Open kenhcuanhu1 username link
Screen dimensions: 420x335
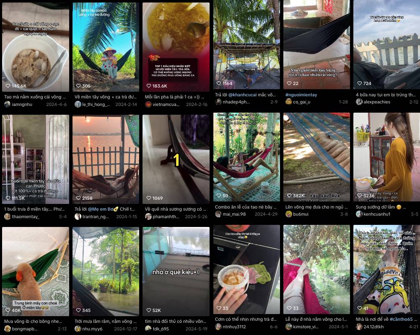click(x=377, y=214)
